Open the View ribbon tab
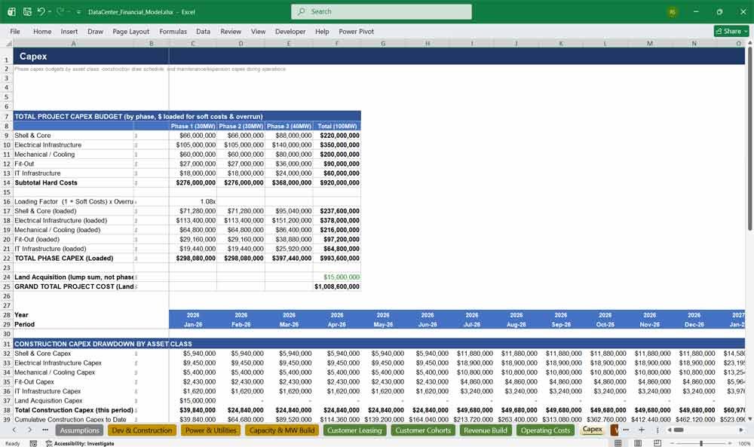 (x=258, y=31)
